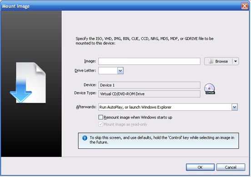Open the Drive Letter dropdown
The height and width of the screenshot is (177, 251).
[120, 71]
